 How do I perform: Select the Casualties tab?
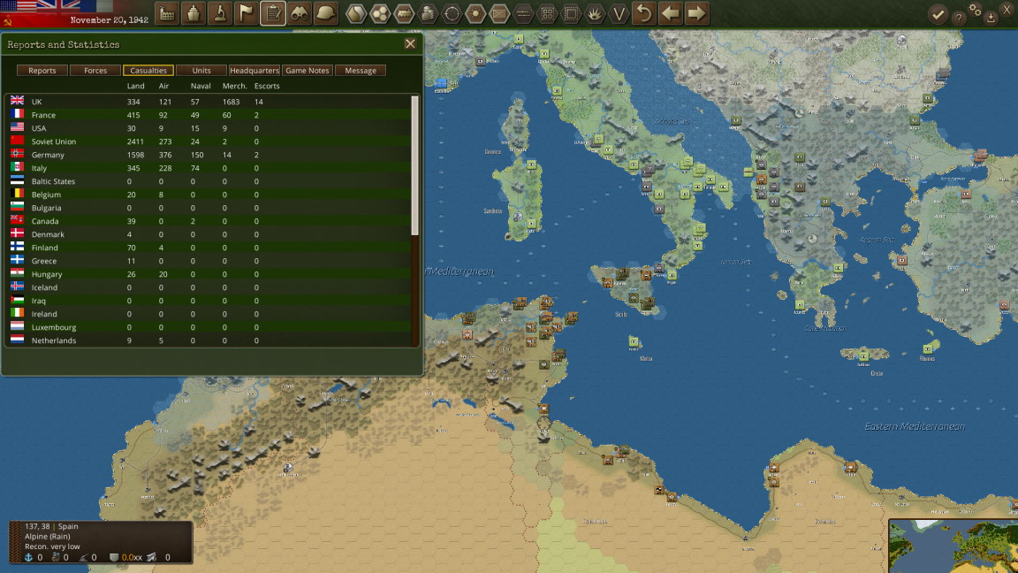pyautogui.click(x=148, y=70)
